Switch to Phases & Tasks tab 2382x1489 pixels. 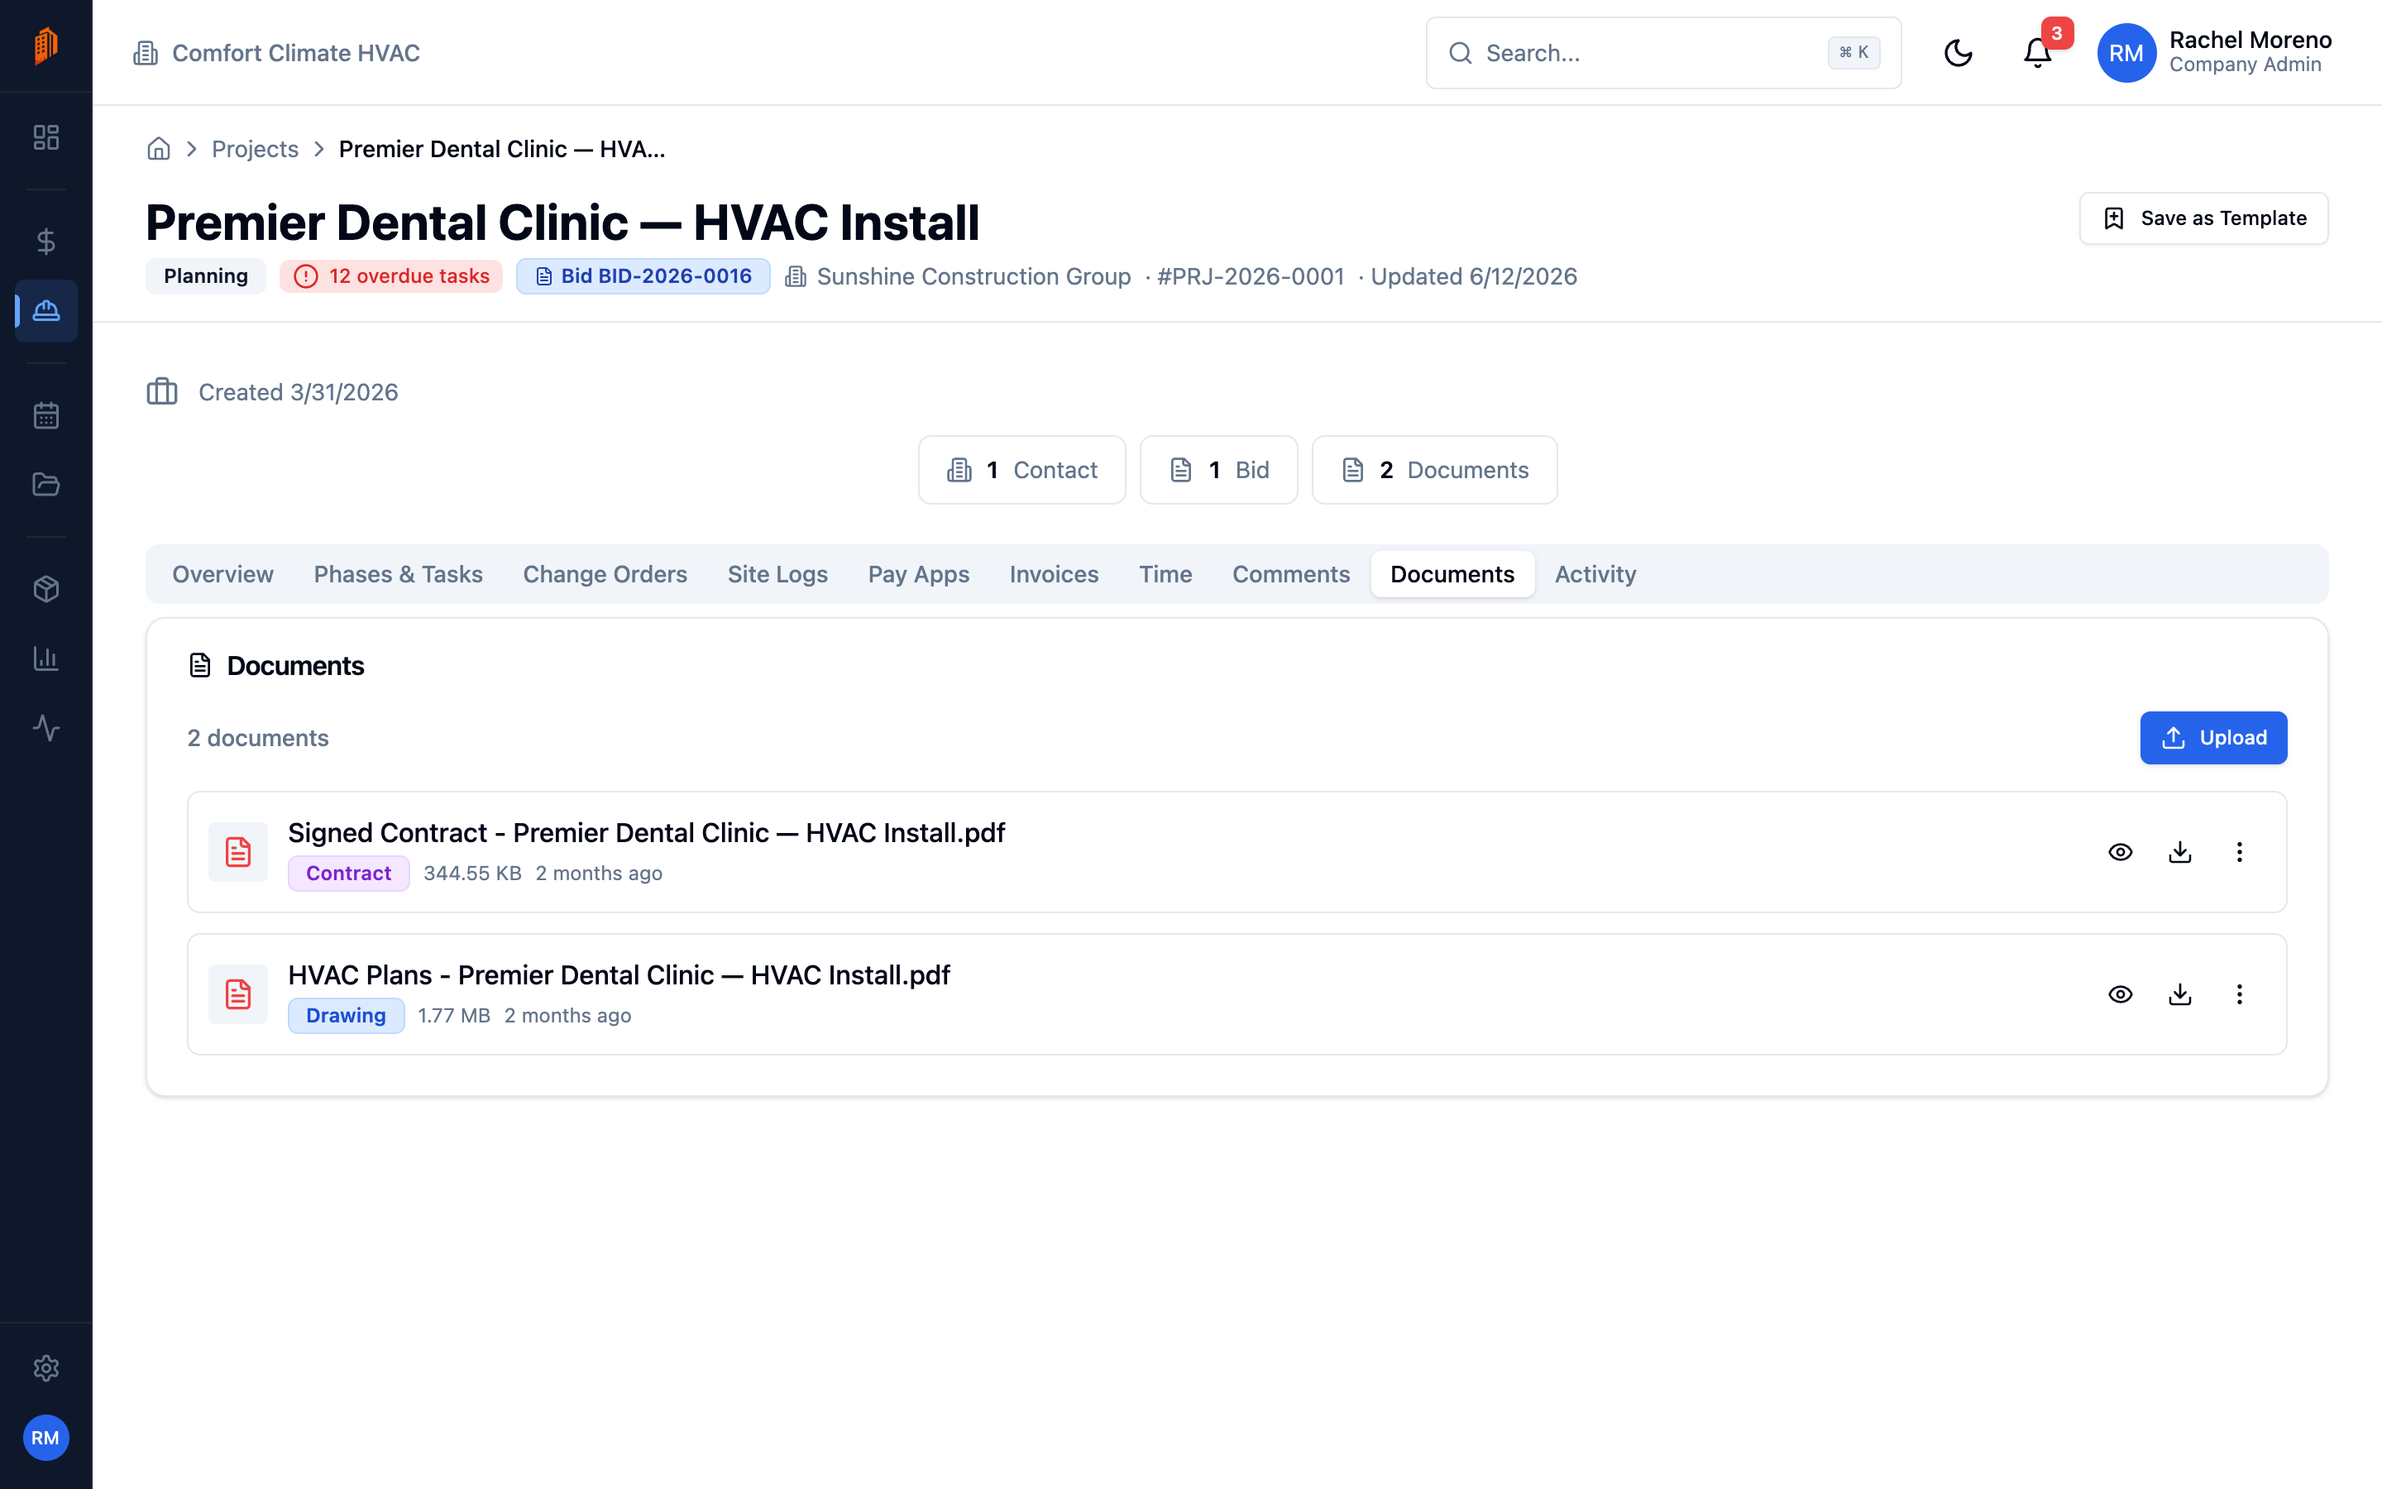click(x=398, y=574)
